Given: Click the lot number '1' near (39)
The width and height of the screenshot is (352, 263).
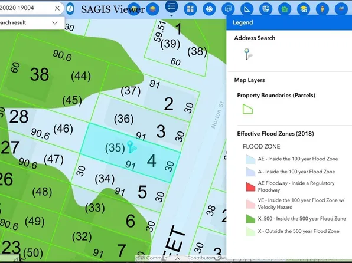Looking at the screenshot, I should click(x=178, y=29).
